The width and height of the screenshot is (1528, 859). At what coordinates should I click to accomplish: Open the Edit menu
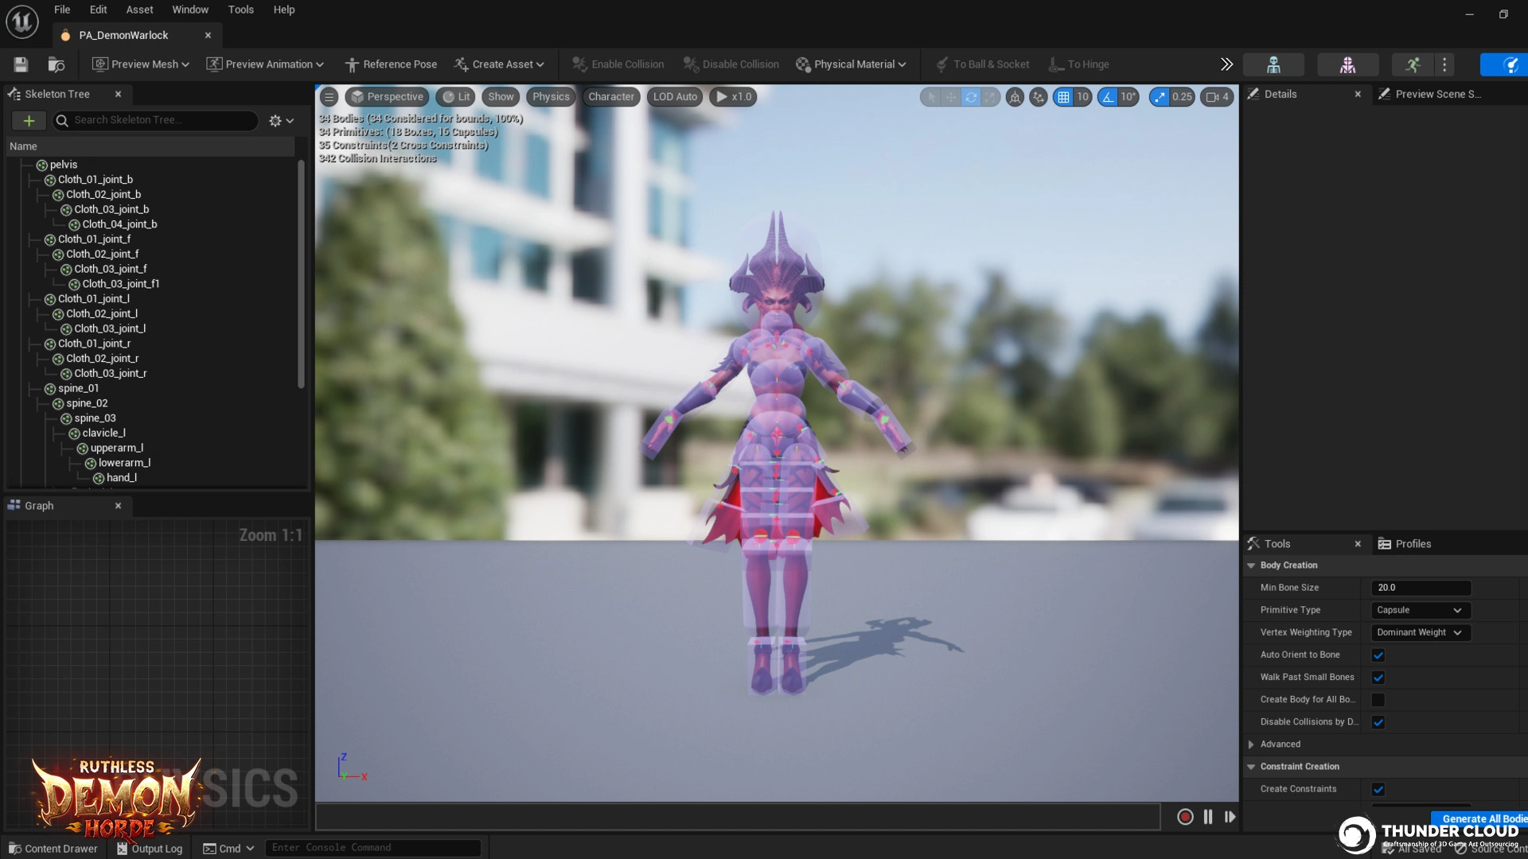click(98, 10)
